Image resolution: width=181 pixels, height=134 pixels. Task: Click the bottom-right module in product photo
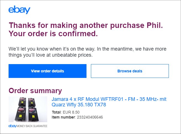coord(36,115)
